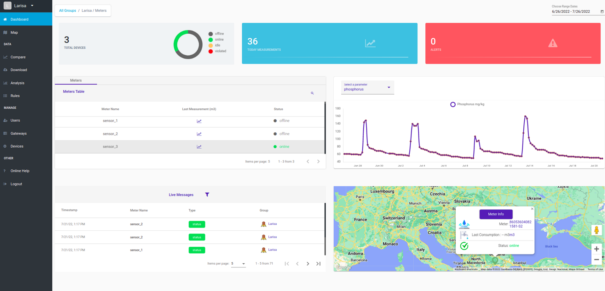The image size is (605, 291).
Task: Open Live Messages items per page dropdown
Action: point(238,264)
